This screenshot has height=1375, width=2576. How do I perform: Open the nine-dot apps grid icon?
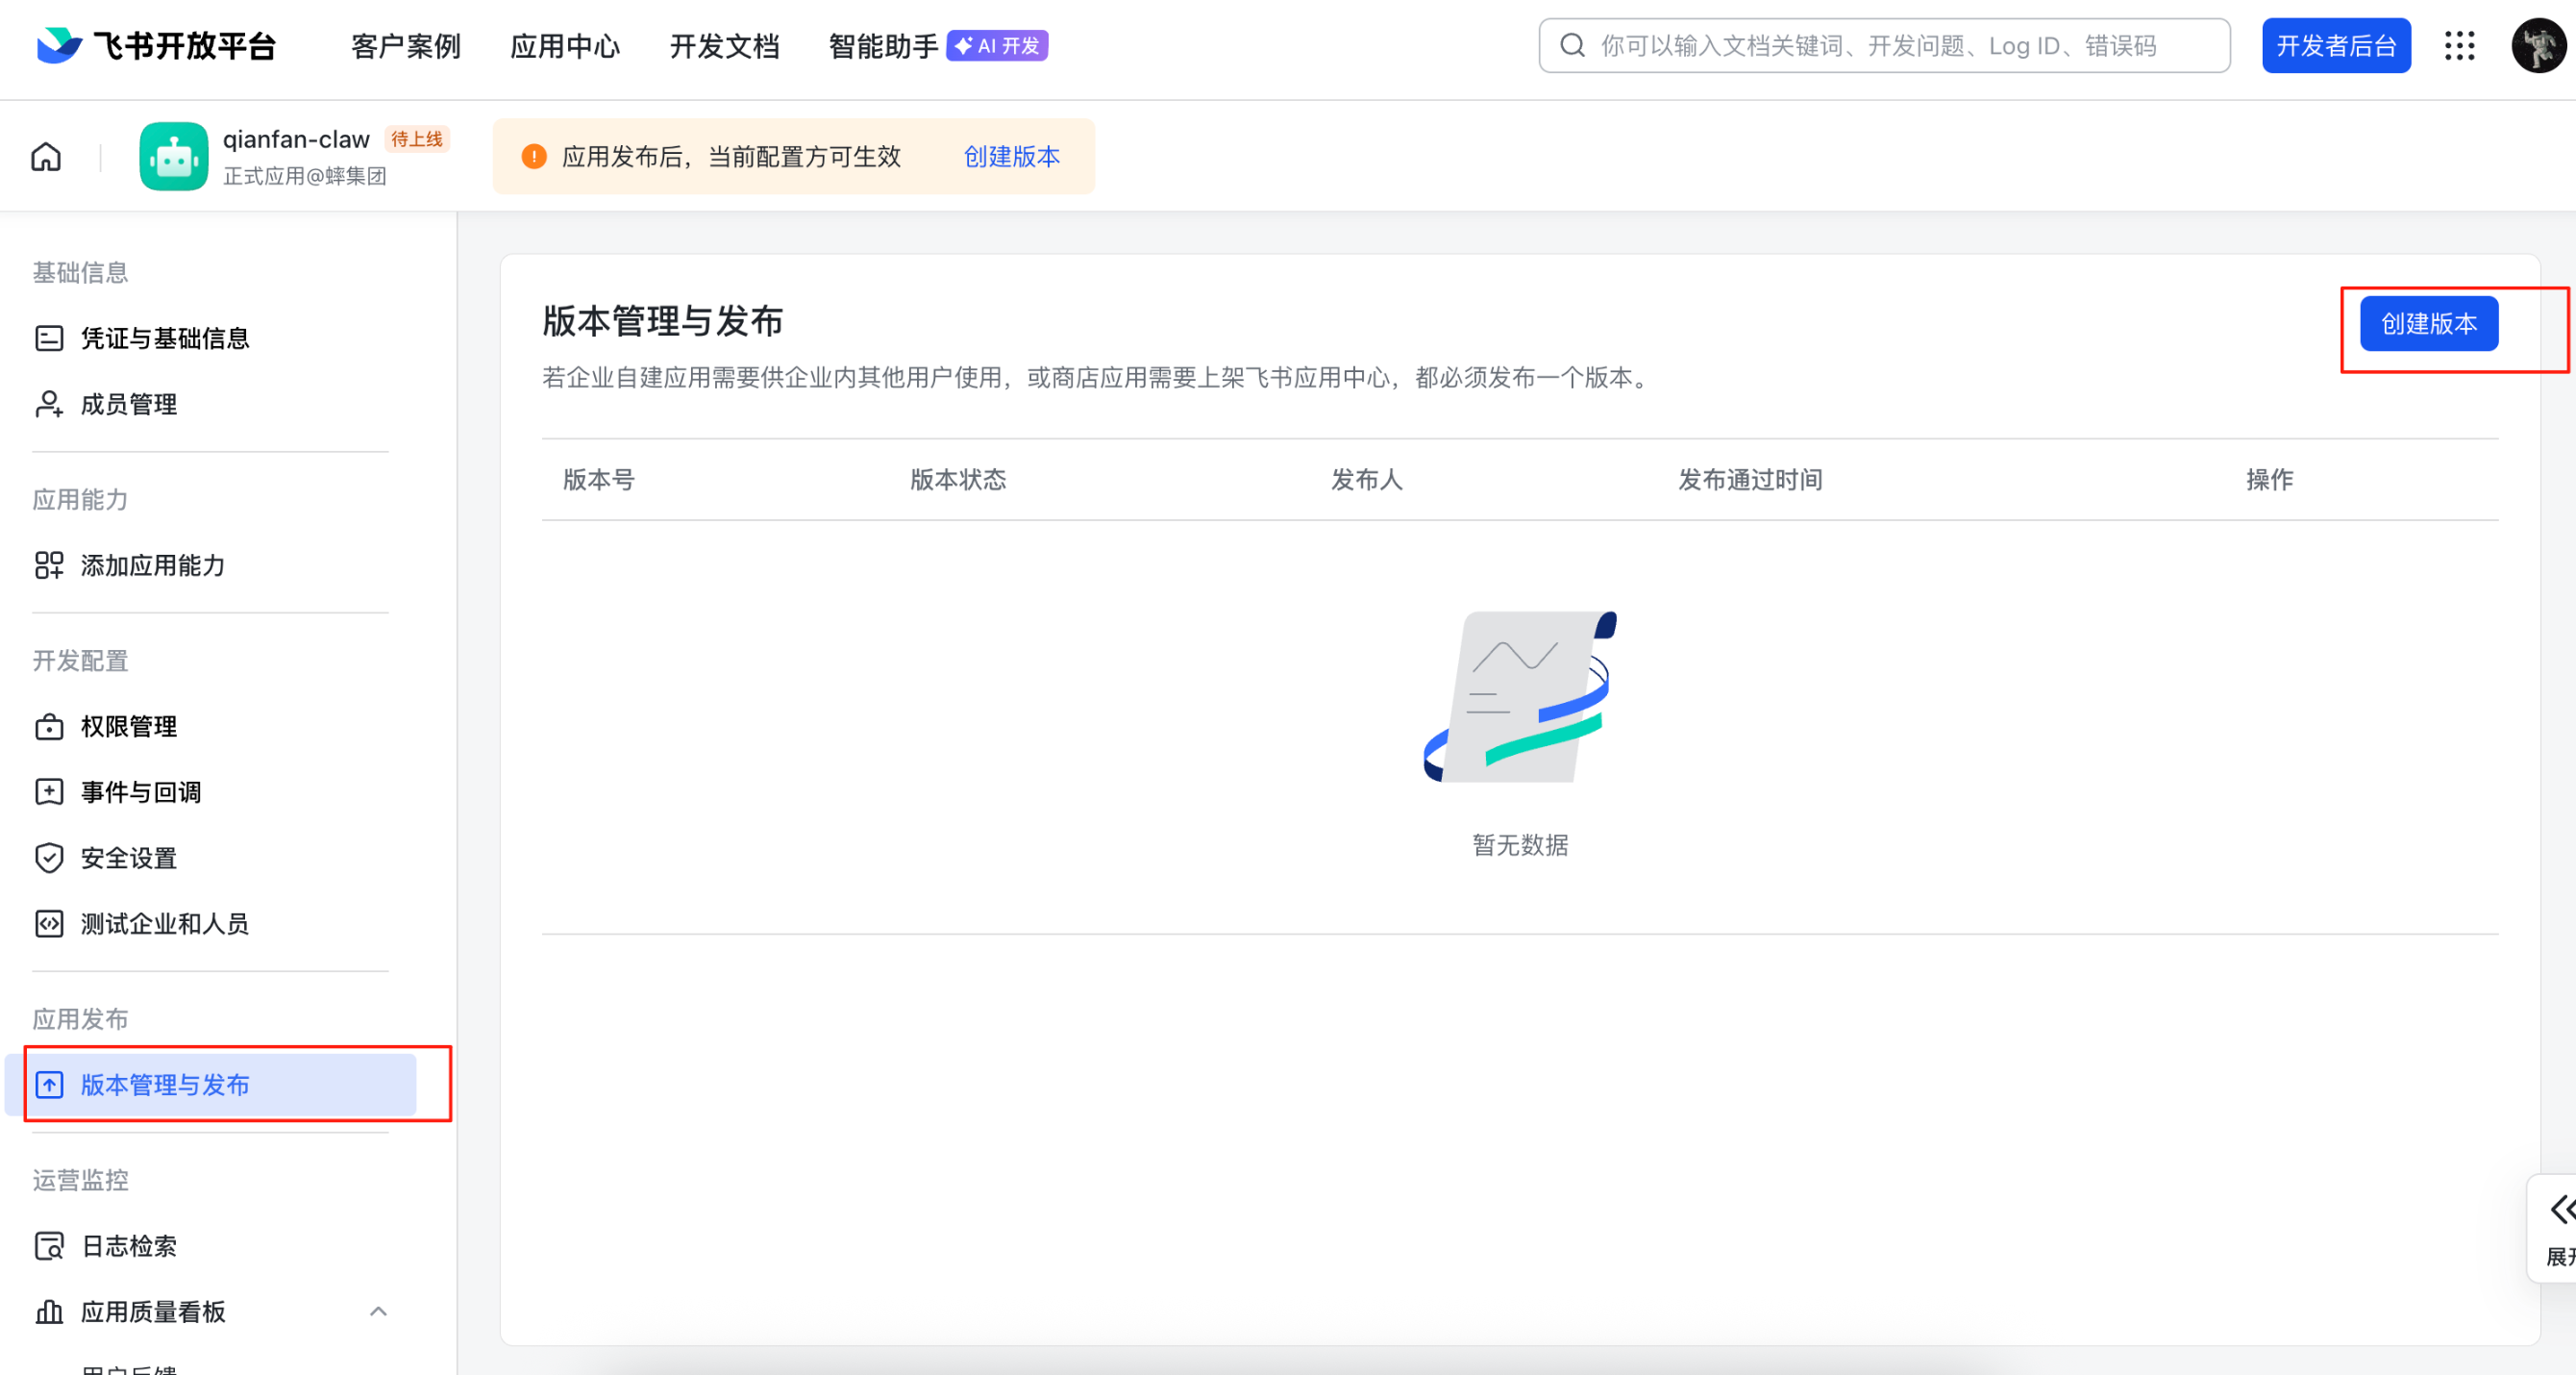pyautogui.click(x=2459, y=46)
